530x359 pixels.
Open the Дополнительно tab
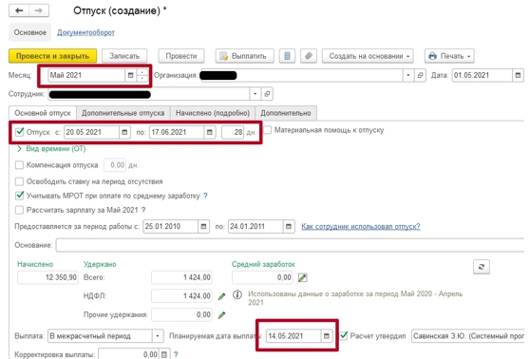pyautogui.click(x=286, y=113)
